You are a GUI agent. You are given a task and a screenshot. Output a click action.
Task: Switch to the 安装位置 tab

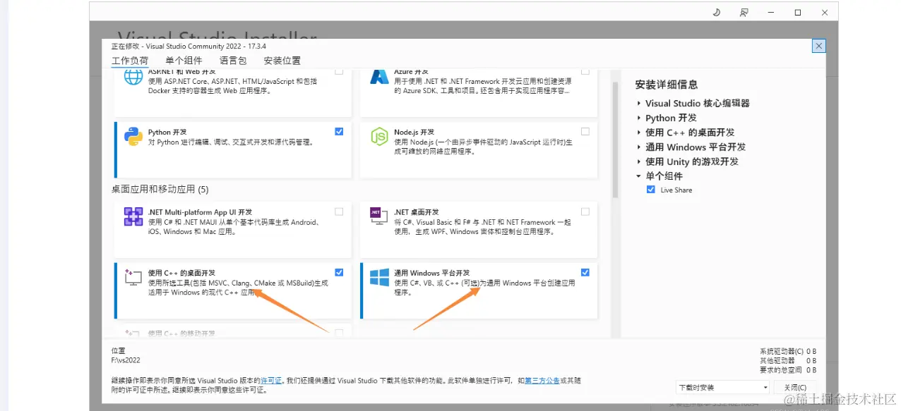point(282,61)
